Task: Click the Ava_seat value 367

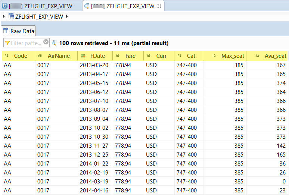Action: pyautogui.click(x=281, y=65)
